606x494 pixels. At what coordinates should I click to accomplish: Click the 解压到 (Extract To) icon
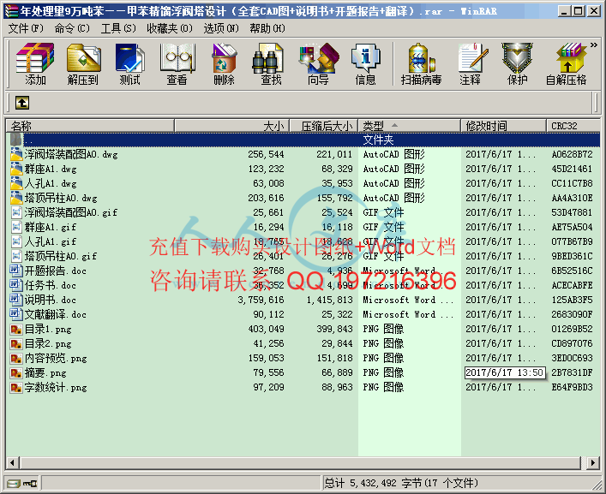[82, 64]
